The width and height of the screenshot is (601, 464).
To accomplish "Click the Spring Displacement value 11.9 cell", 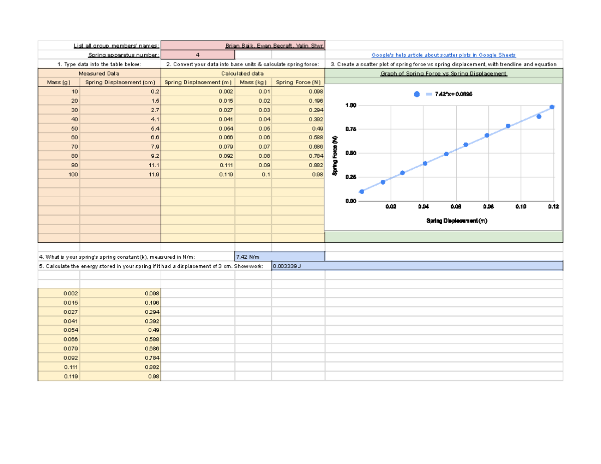I will point(120,174).
